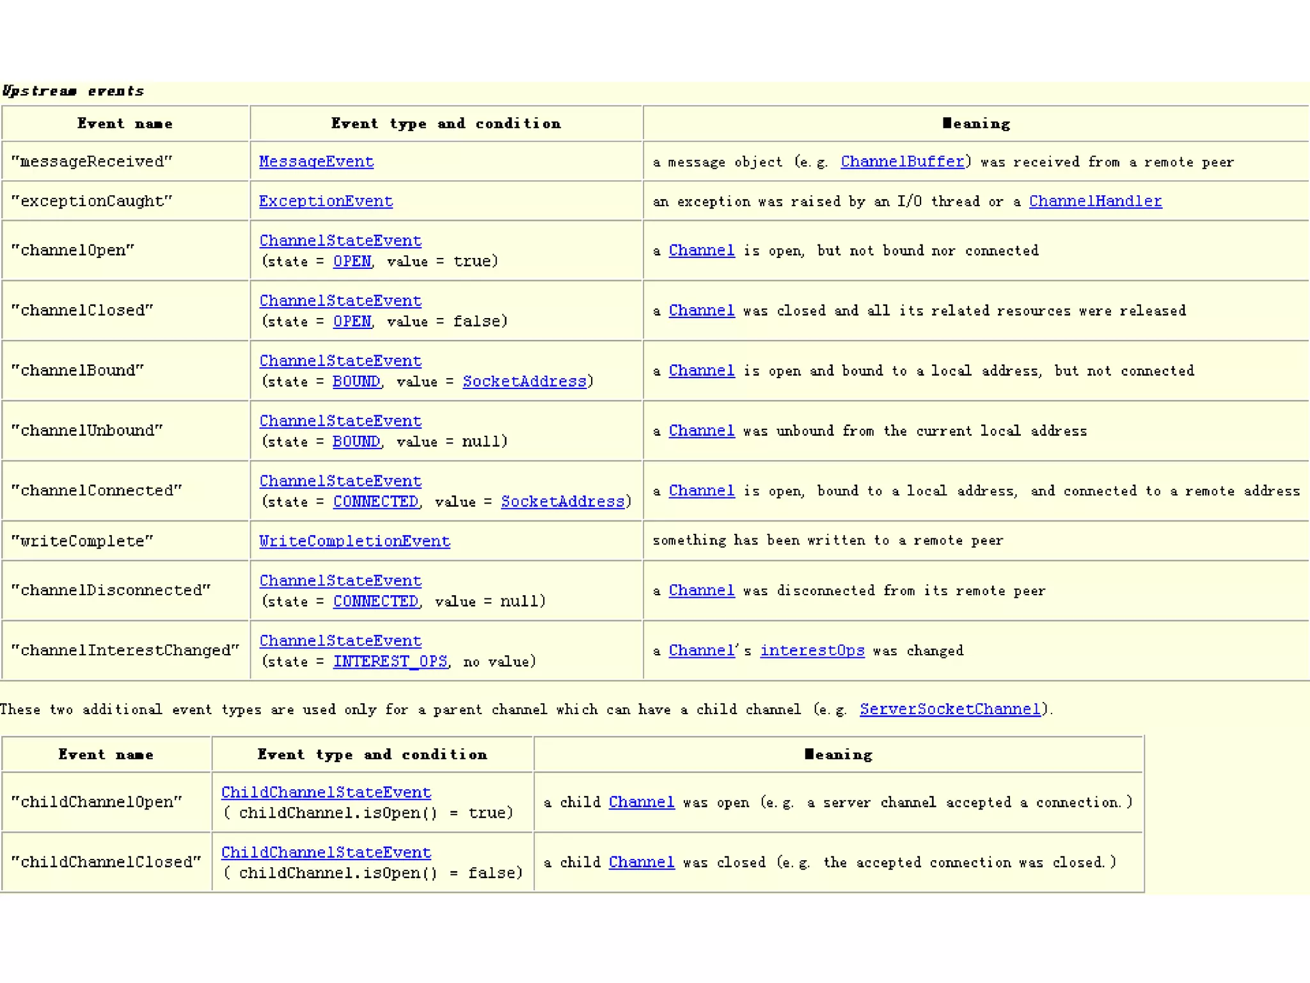Open the INTEREST_OPS state link
The height and width of the screenshot is (983, 1310).
pyautogui.click(x=390, y=662)
